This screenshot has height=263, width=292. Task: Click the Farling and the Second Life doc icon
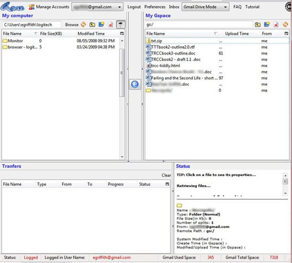pos(149,78)
